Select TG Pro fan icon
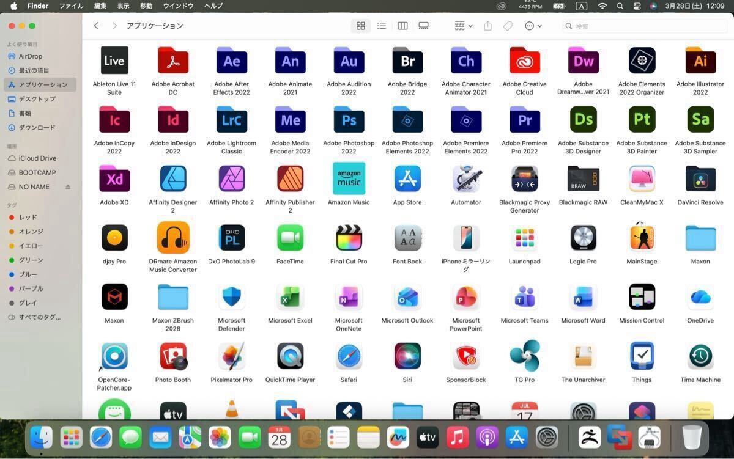The width and height of the screenshot is (734, 459). point(525,356)
